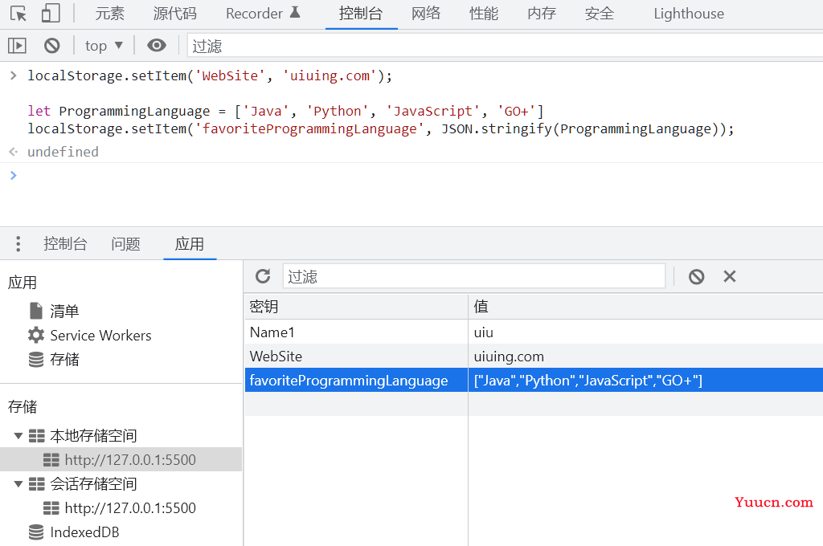Click the storage refresh icon
The height and width of the screenshot is (546, 823).
point(263,276)
